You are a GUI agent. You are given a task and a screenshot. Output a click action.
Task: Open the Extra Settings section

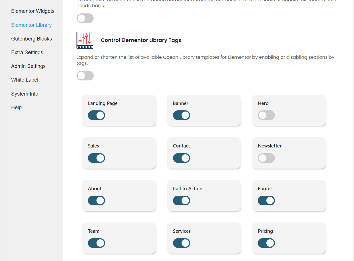coord(27,52)
